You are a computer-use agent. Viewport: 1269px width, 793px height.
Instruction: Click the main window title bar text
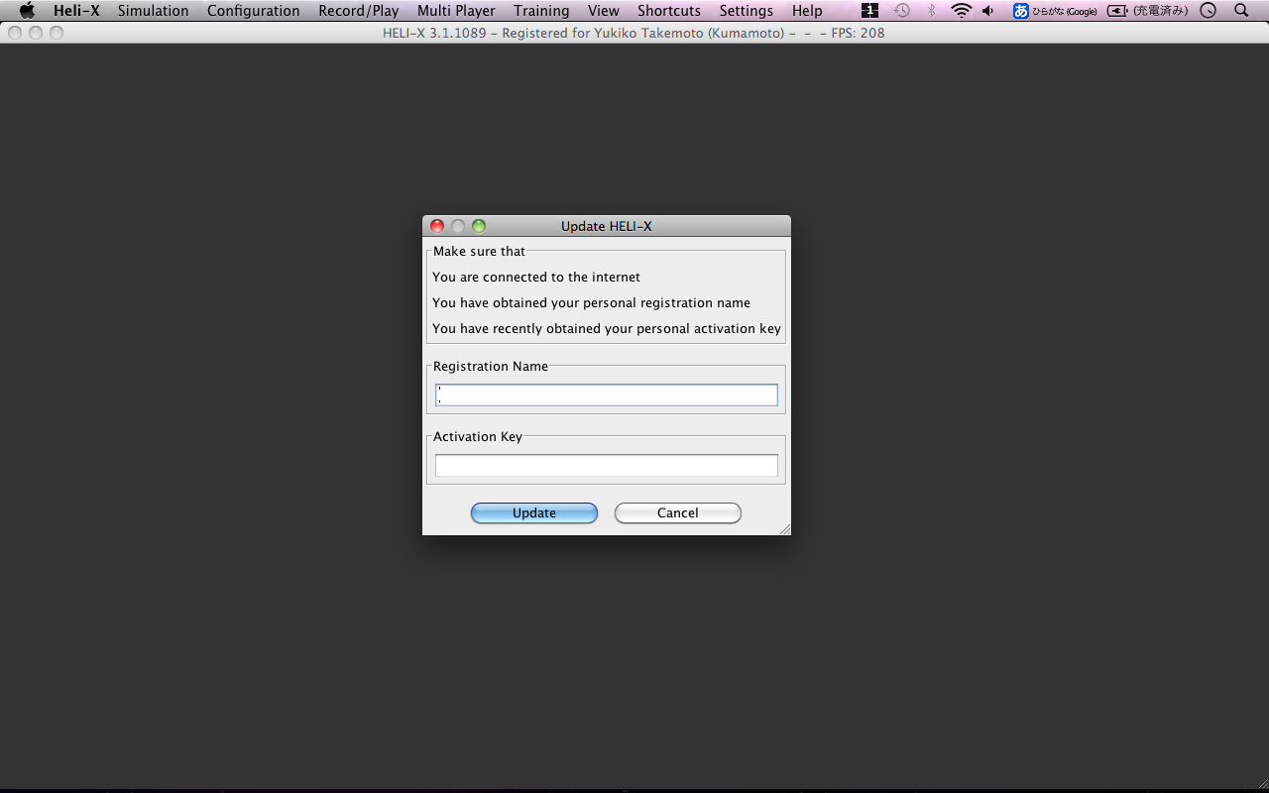click(634, 33)
